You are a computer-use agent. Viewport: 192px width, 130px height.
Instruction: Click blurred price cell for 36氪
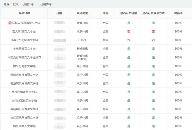[60, 40]
